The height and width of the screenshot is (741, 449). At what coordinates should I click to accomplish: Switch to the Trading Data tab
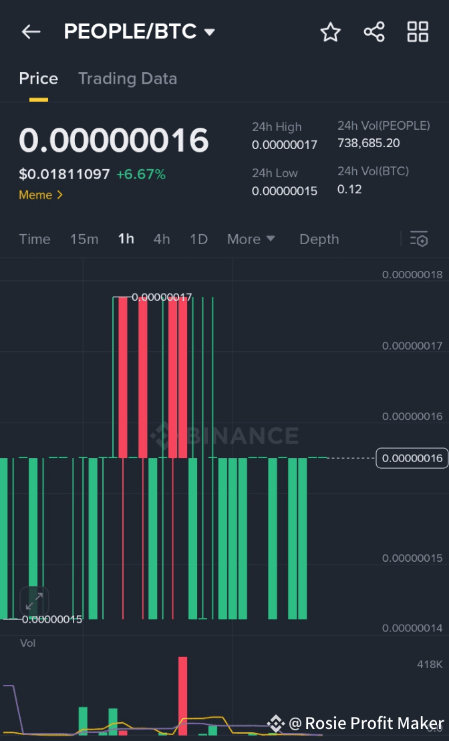point(128,78)
